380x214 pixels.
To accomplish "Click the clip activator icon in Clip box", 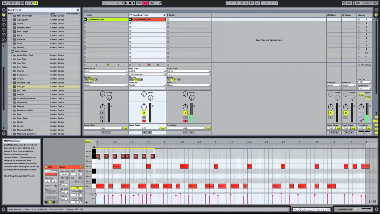I will [x=46, y=167].
